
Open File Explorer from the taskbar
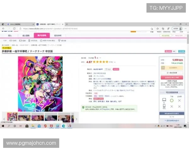pos(33,126)
